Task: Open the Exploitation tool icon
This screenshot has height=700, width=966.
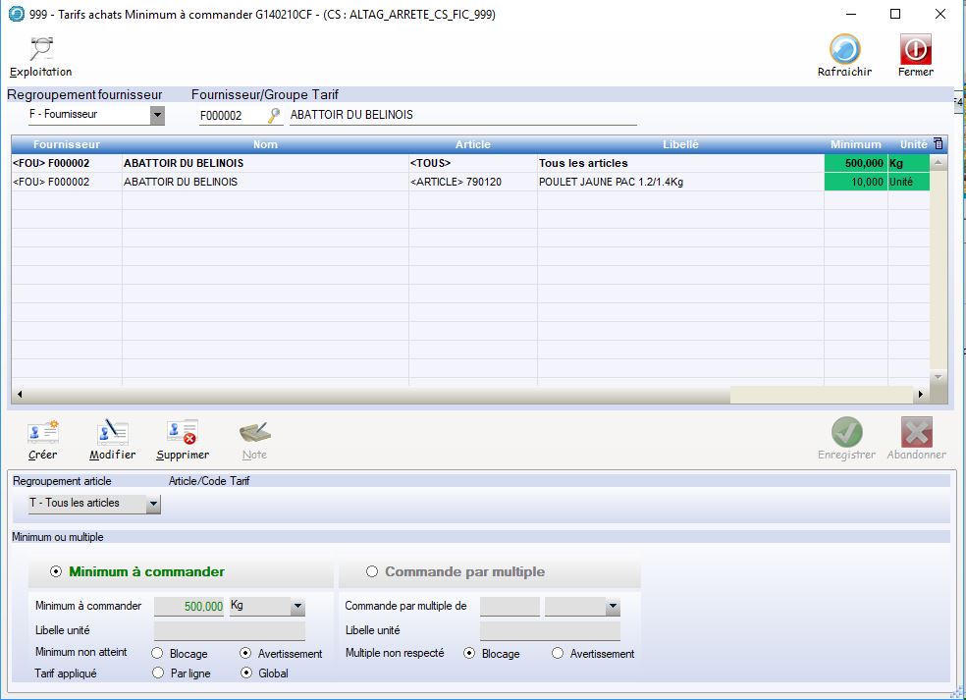Action: tap(41, 51)
